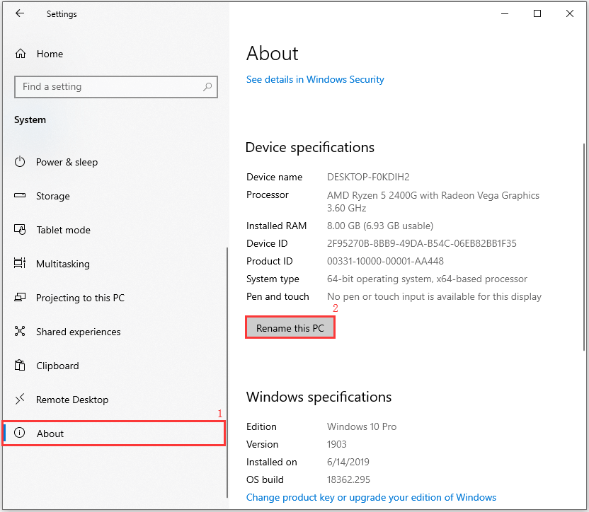This screenshot has height=512, width=589.
Task: Click the Remote Desktop icon
Action: click(x=20, y=399)
